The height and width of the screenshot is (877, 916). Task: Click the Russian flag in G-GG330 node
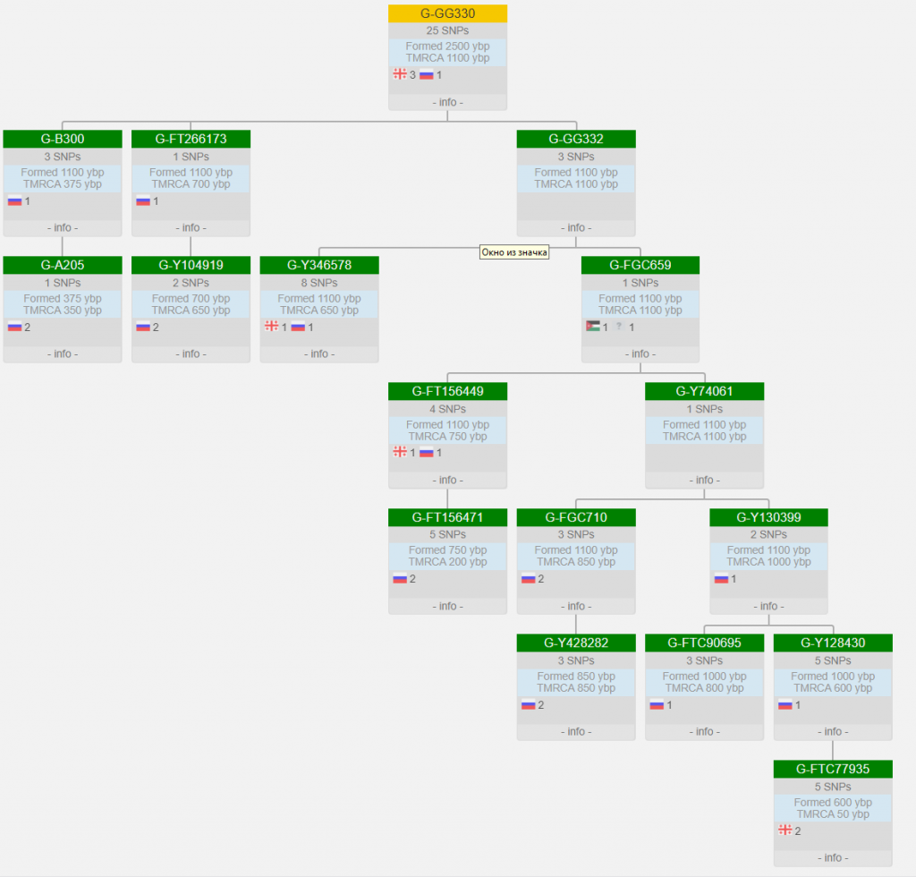tap(427, 74)
